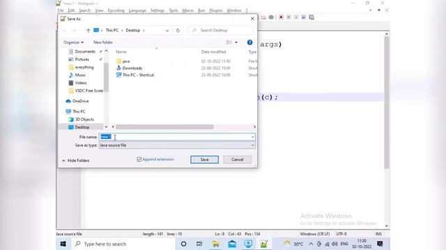Viewport: 446px width, 250px height.
Task: Click New folder button
Action: click(x=103, y=42)
